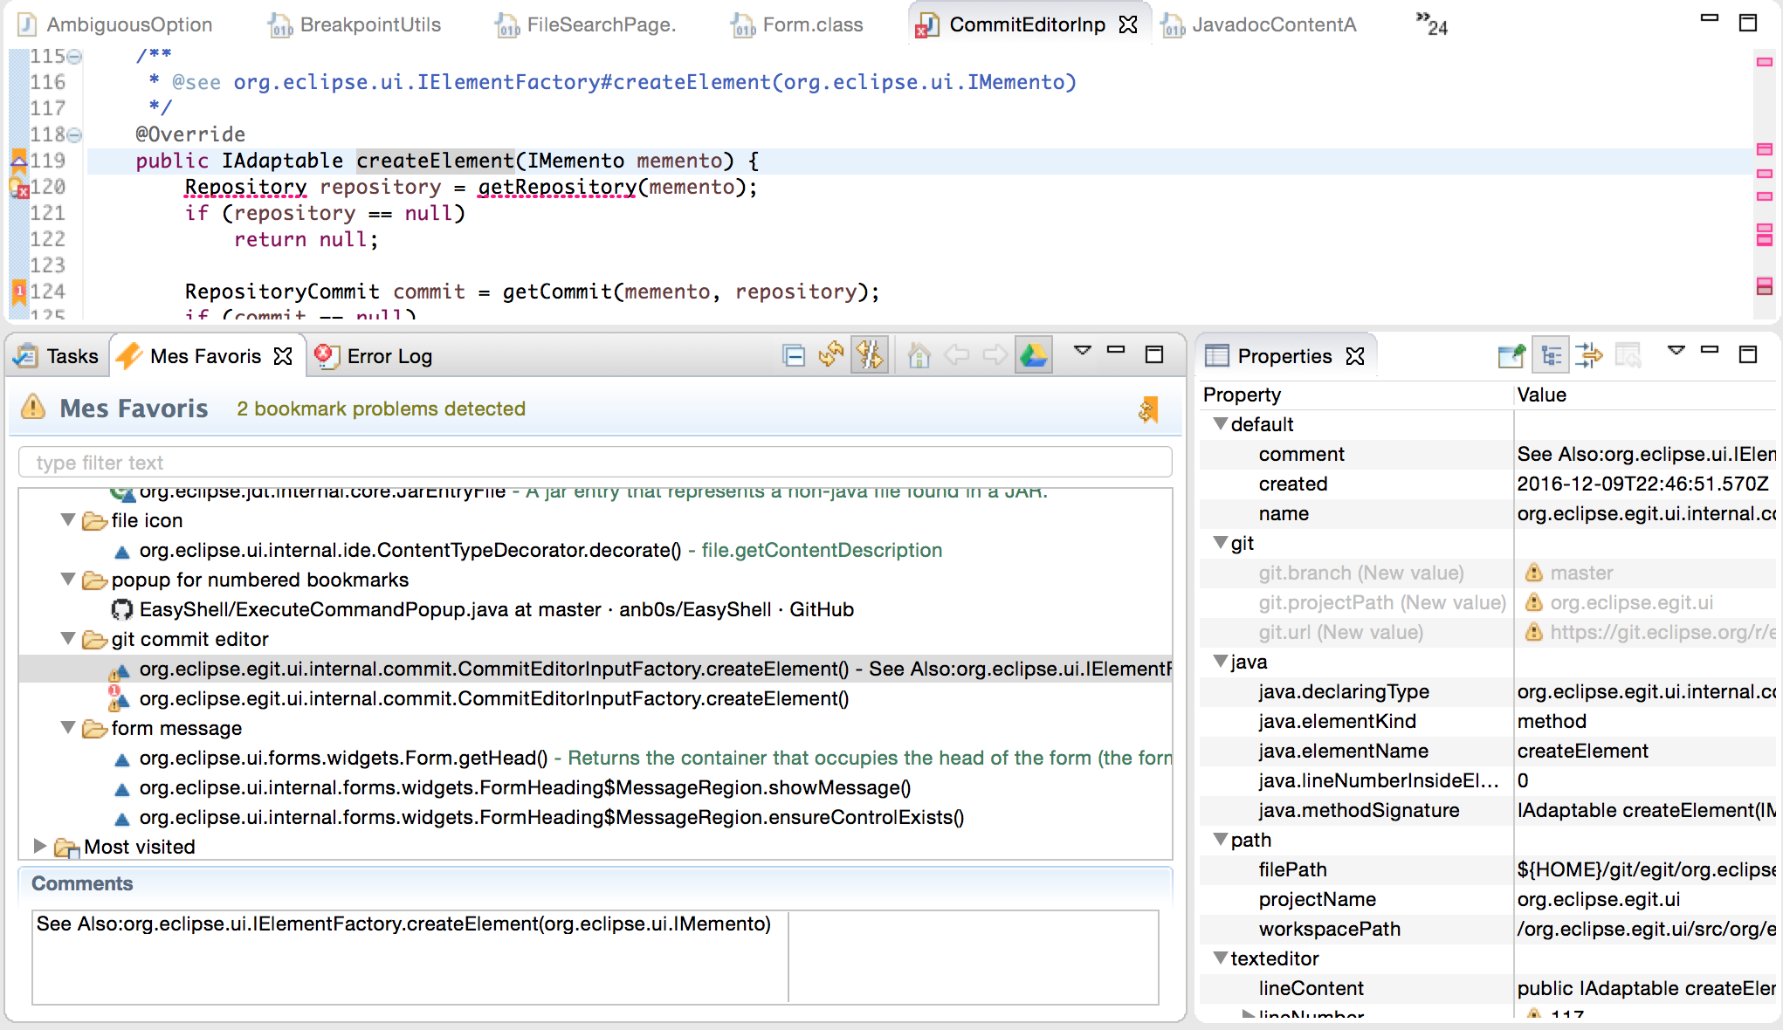1783x1030 pixels.
Task: Click pink overview ruler marker at top
Action: click(1764, 62)
